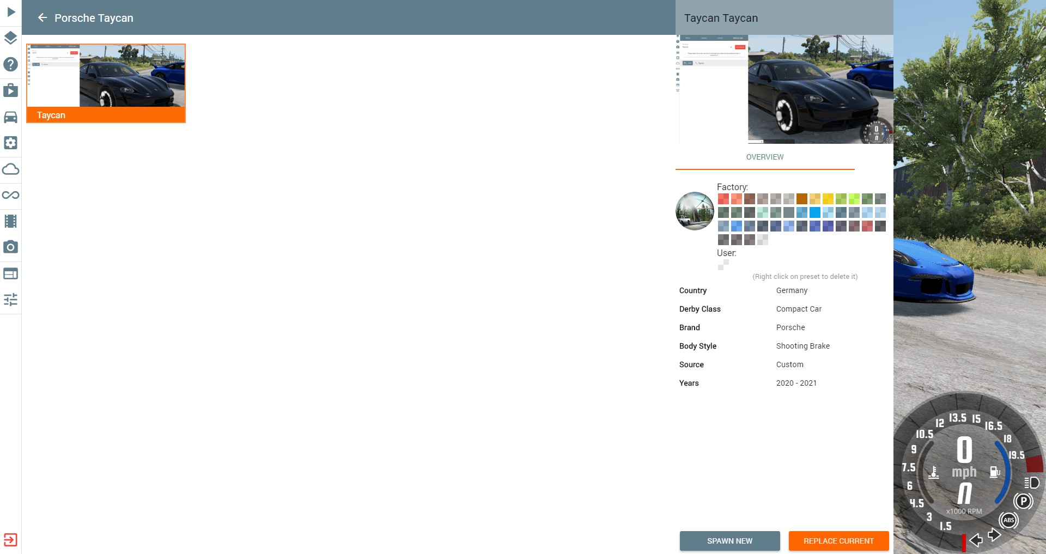1046x554 pixels.
Task: Open the Options sliders icon
Action: point(10,300)
